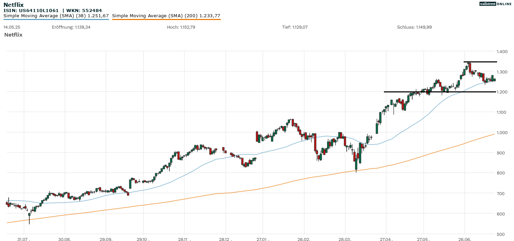
Task: Click the 26.06. date on x-axis
Action: [x=464, y=239]
